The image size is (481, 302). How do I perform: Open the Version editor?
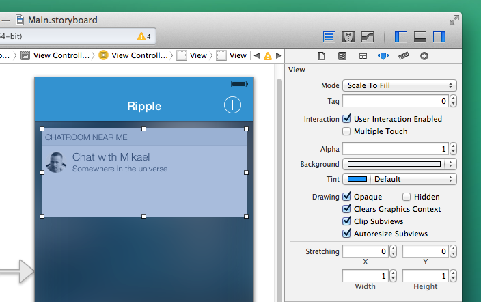coord(368,36)
